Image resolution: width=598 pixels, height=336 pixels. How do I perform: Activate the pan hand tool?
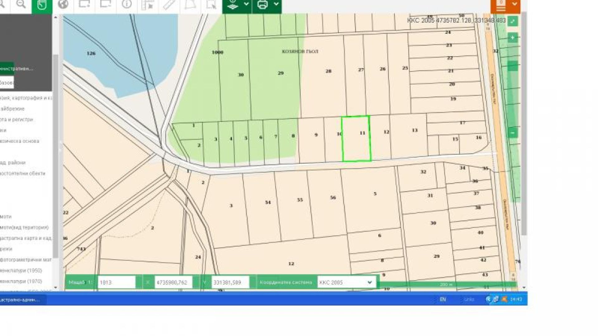[x=42, y=5]
